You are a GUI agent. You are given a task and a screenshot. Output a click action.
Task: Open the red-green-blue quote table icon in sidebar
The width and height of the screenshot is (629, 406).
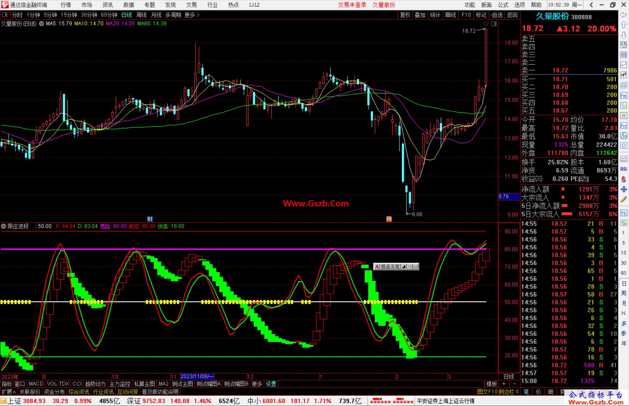coord(623,55)
